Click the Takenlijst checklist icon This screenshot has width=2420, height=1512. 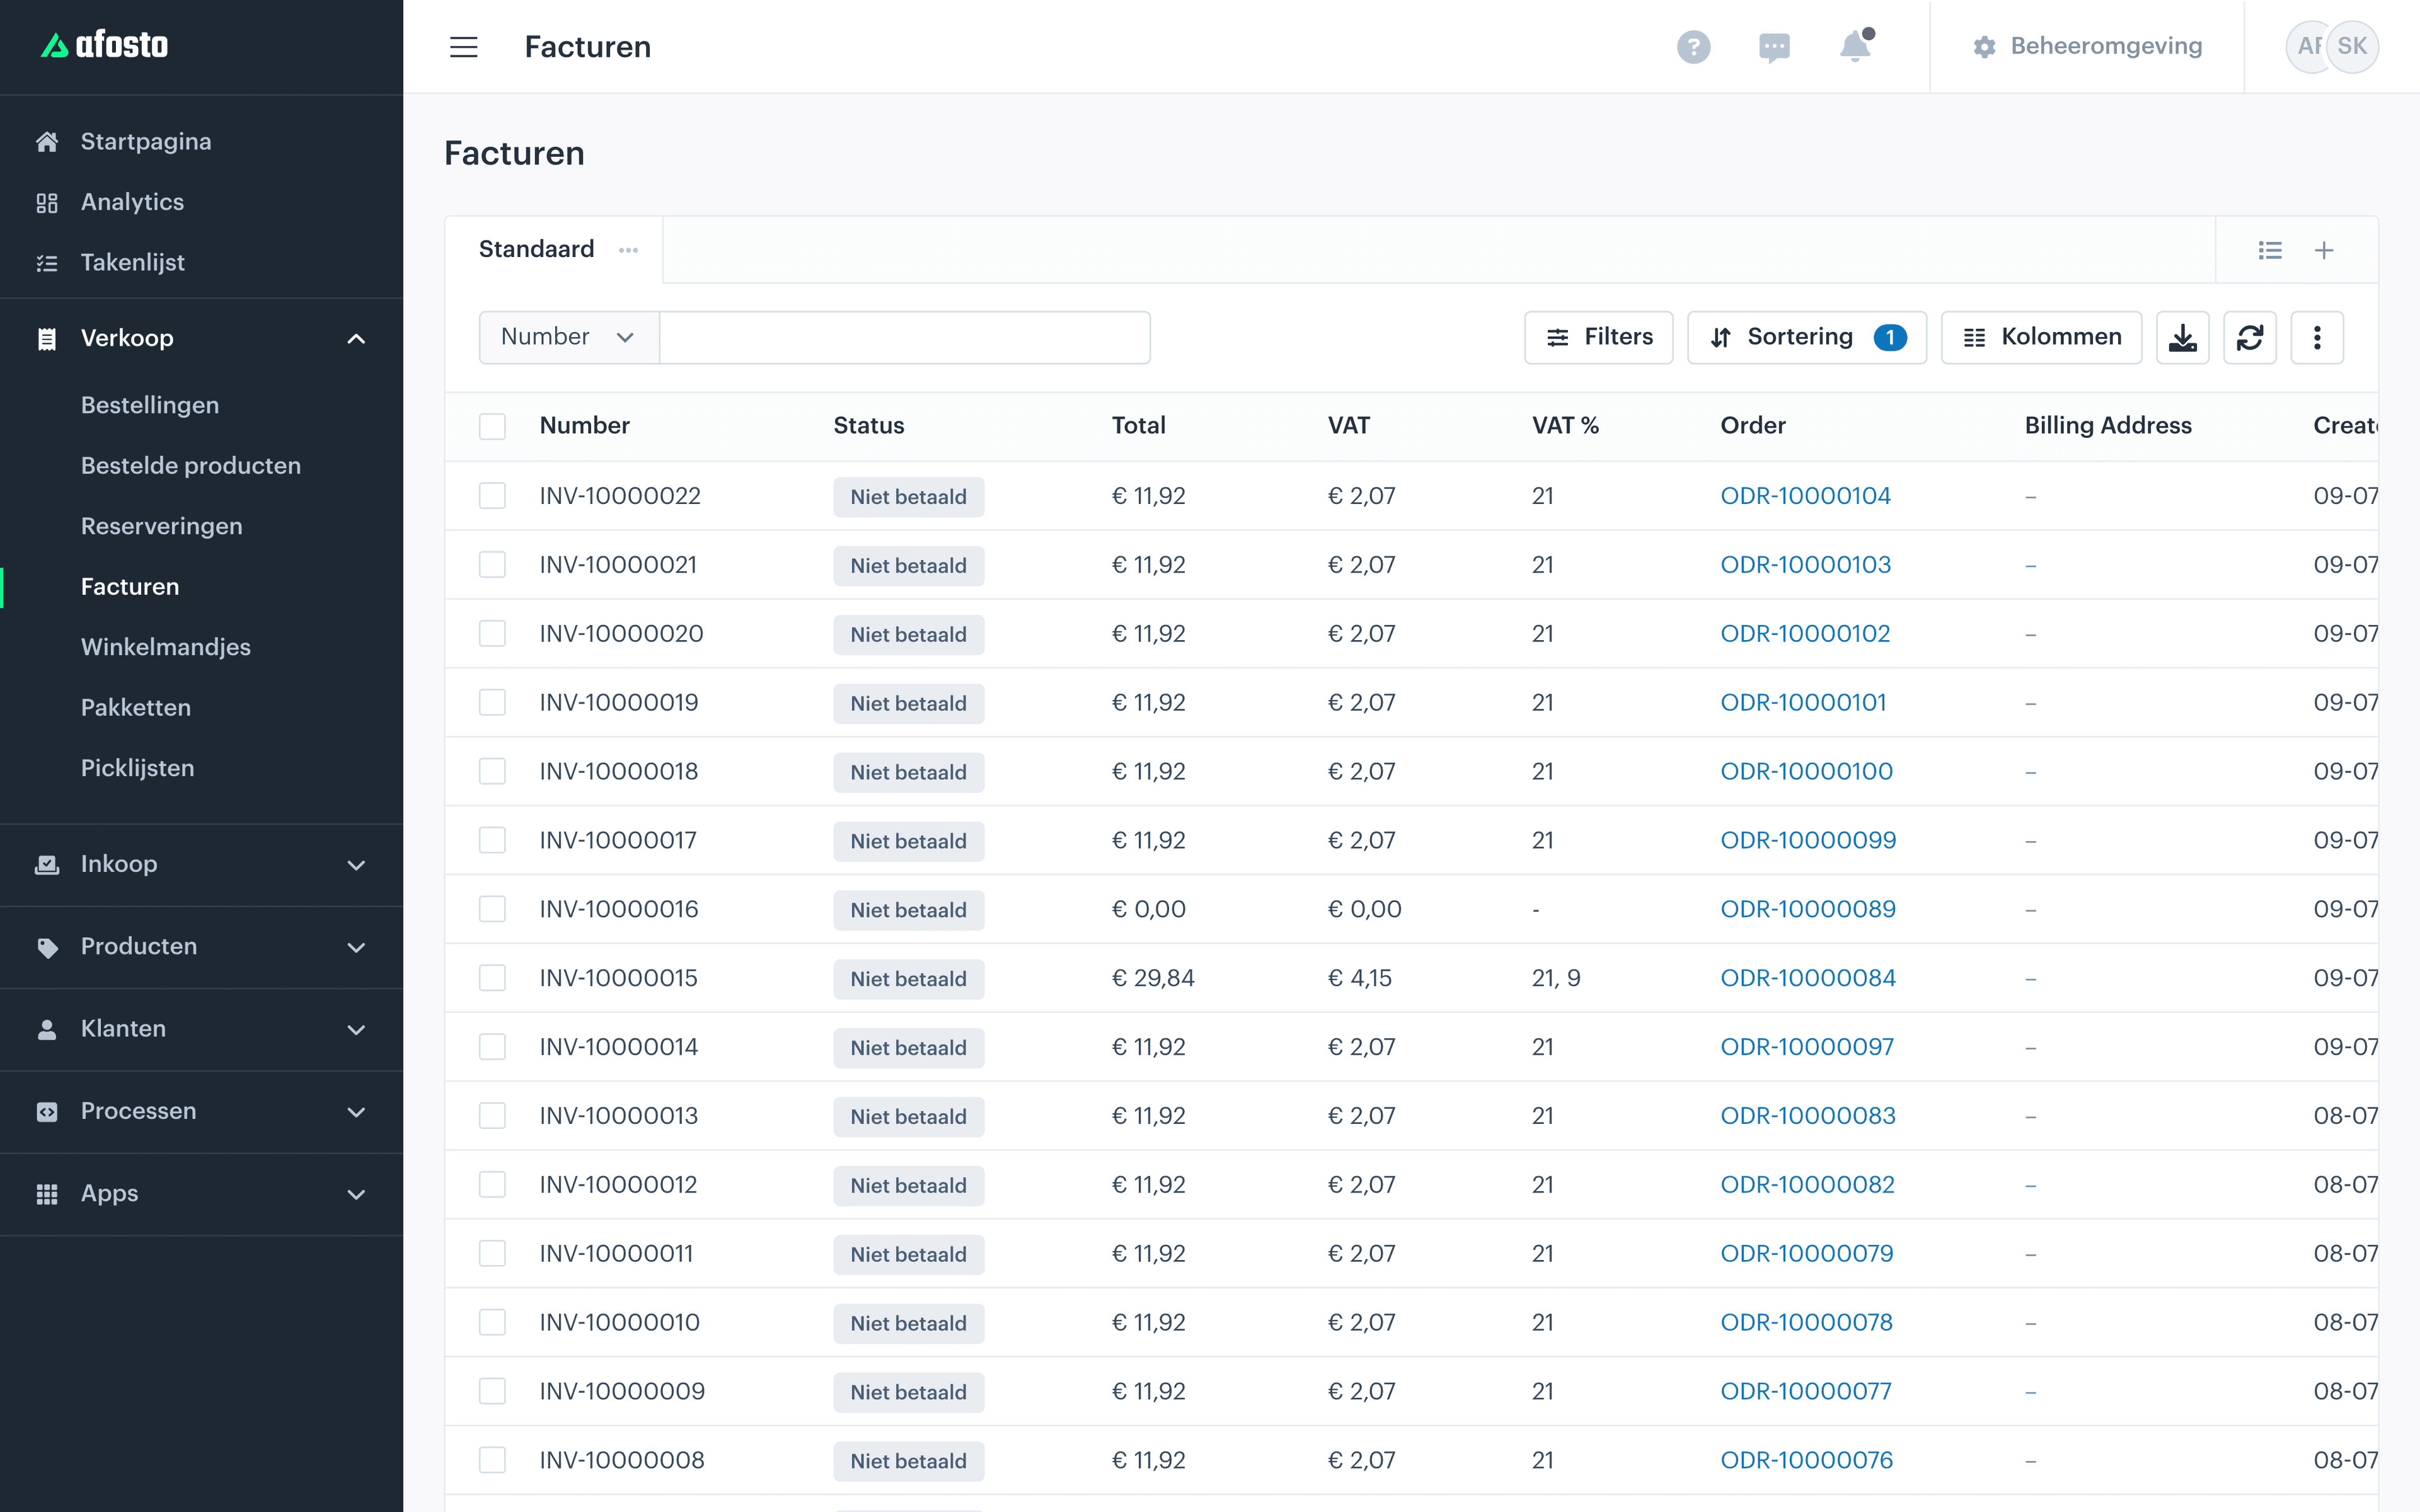[47, 263]
